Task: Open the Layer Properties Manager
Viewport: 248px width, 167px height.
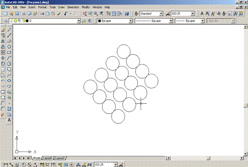Action: [x=6, y=21]
